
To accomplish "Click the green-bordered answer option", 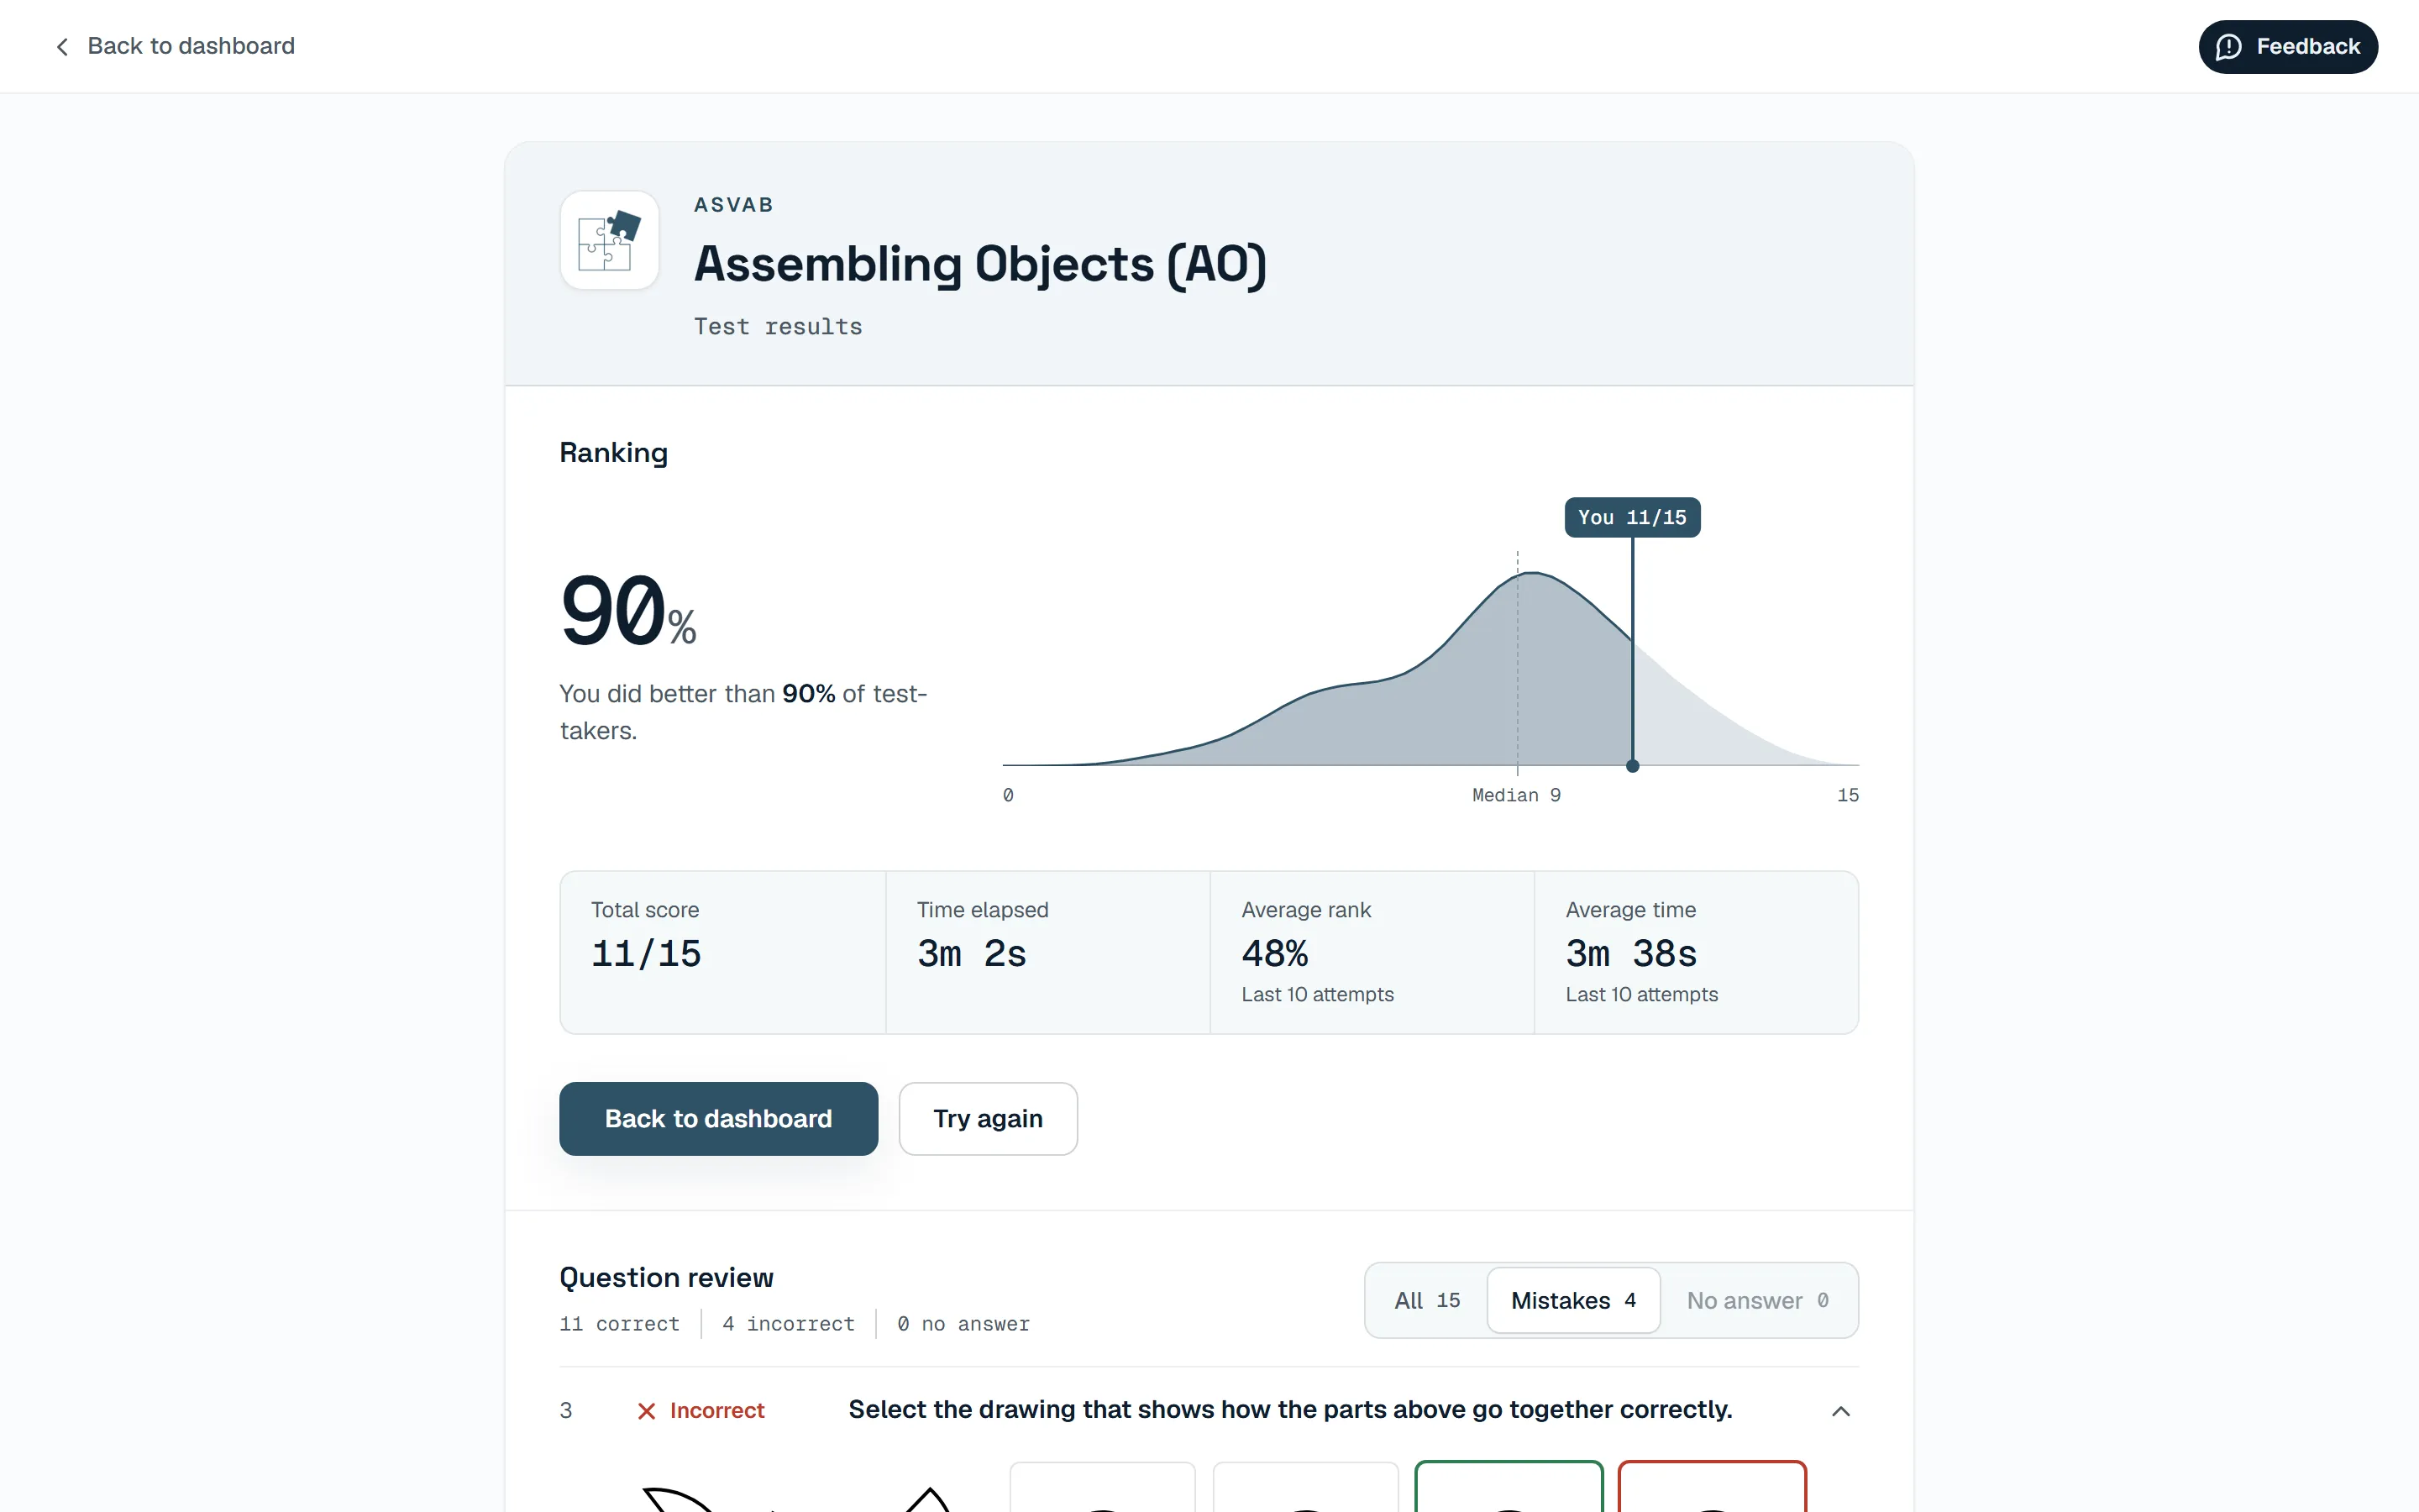I will (1509, 1487).
